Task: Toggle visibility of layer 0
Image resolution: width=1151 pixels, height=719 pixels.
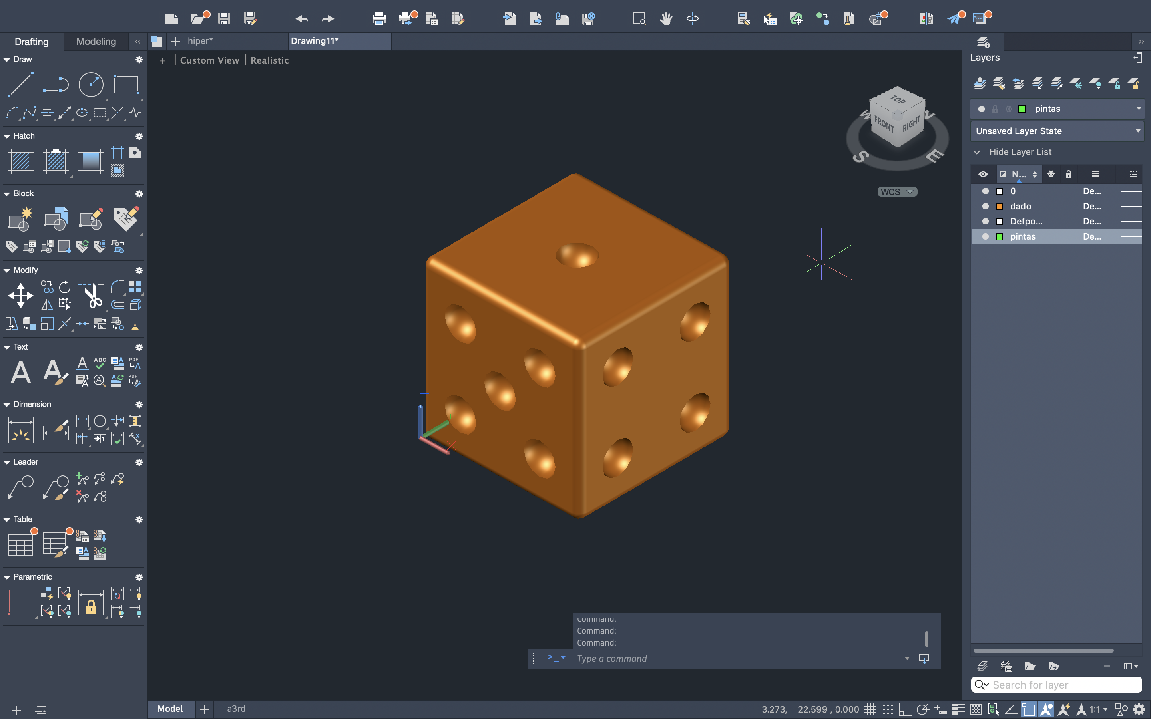Action: click(985, 191)
